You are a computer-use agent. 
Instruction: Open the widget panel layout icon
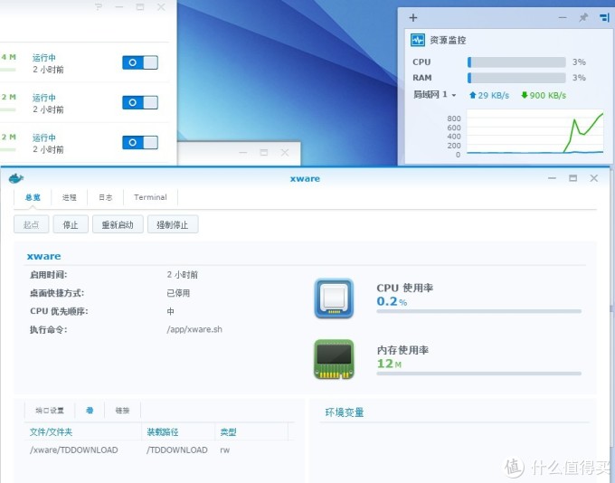604,18
